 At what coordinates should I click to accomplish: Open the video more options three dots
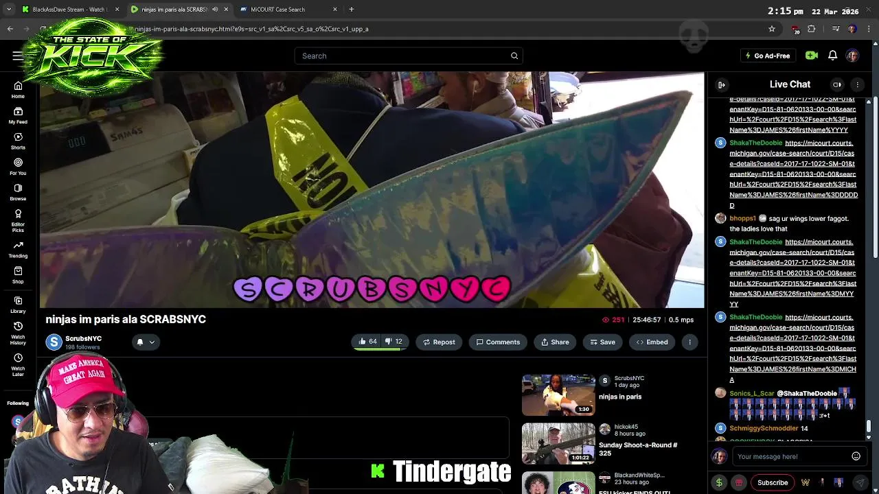[689, 342]
